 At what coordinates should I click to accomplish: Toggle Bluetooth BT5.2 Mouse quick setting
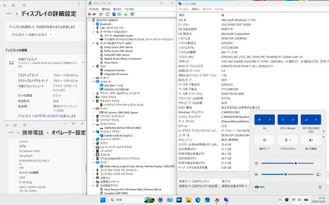[x=283, y=120]
